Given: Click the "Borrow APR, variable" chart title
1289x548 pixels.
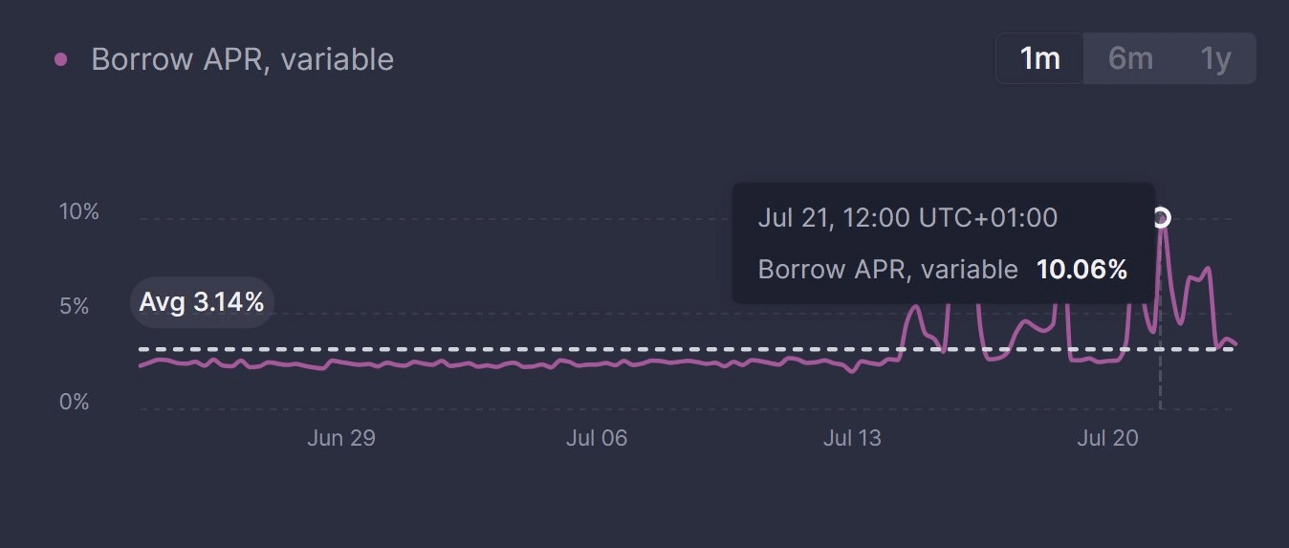Looking at the screenshot, I should tap(242, 59).
